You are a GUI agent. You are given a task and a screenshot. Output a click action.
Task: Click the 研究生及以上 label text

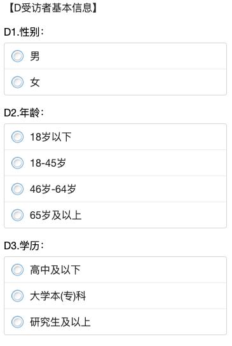pyautogui.click(x=60, y=322)
